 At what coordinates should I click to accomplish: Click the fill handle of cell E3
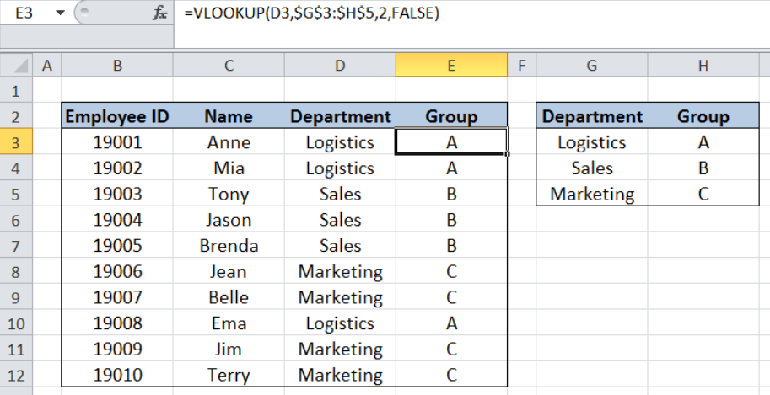click(x=507, y=154)
